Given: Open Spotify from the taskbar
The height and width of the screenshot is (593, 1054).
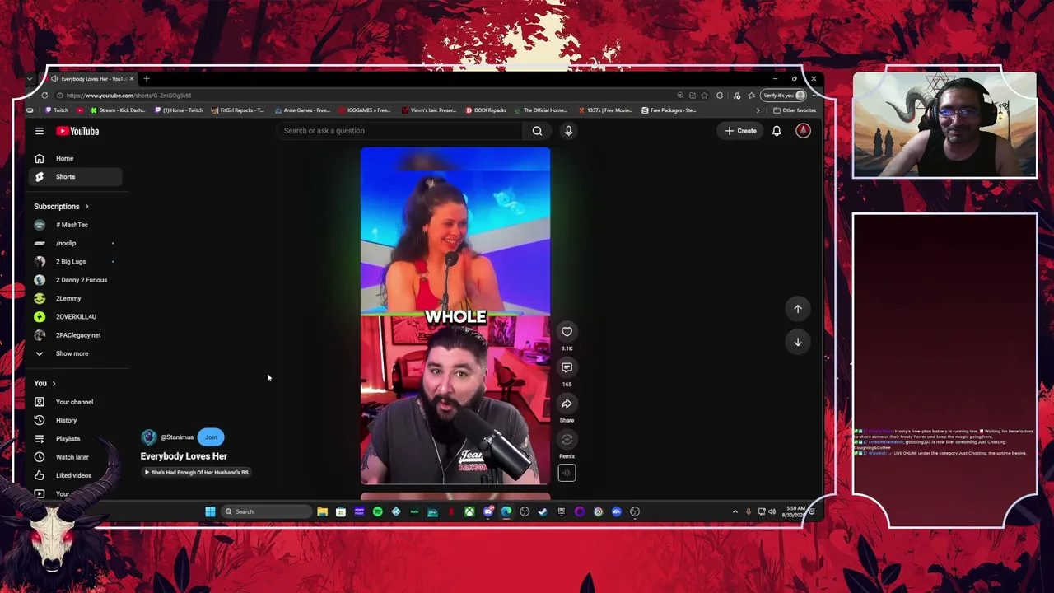Looking at the screenshot, I should coord(377,511).
